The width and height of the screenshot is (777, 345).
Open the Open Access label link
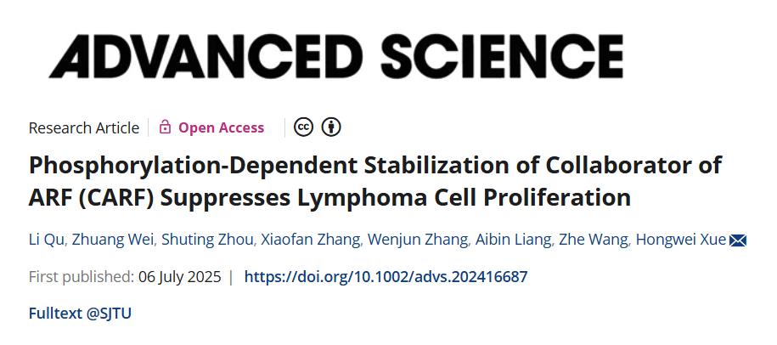221,127
